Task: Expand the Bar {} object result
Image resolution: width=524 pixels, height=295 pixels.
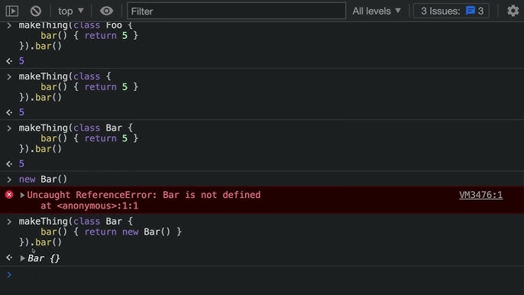Action: (22, 258)
